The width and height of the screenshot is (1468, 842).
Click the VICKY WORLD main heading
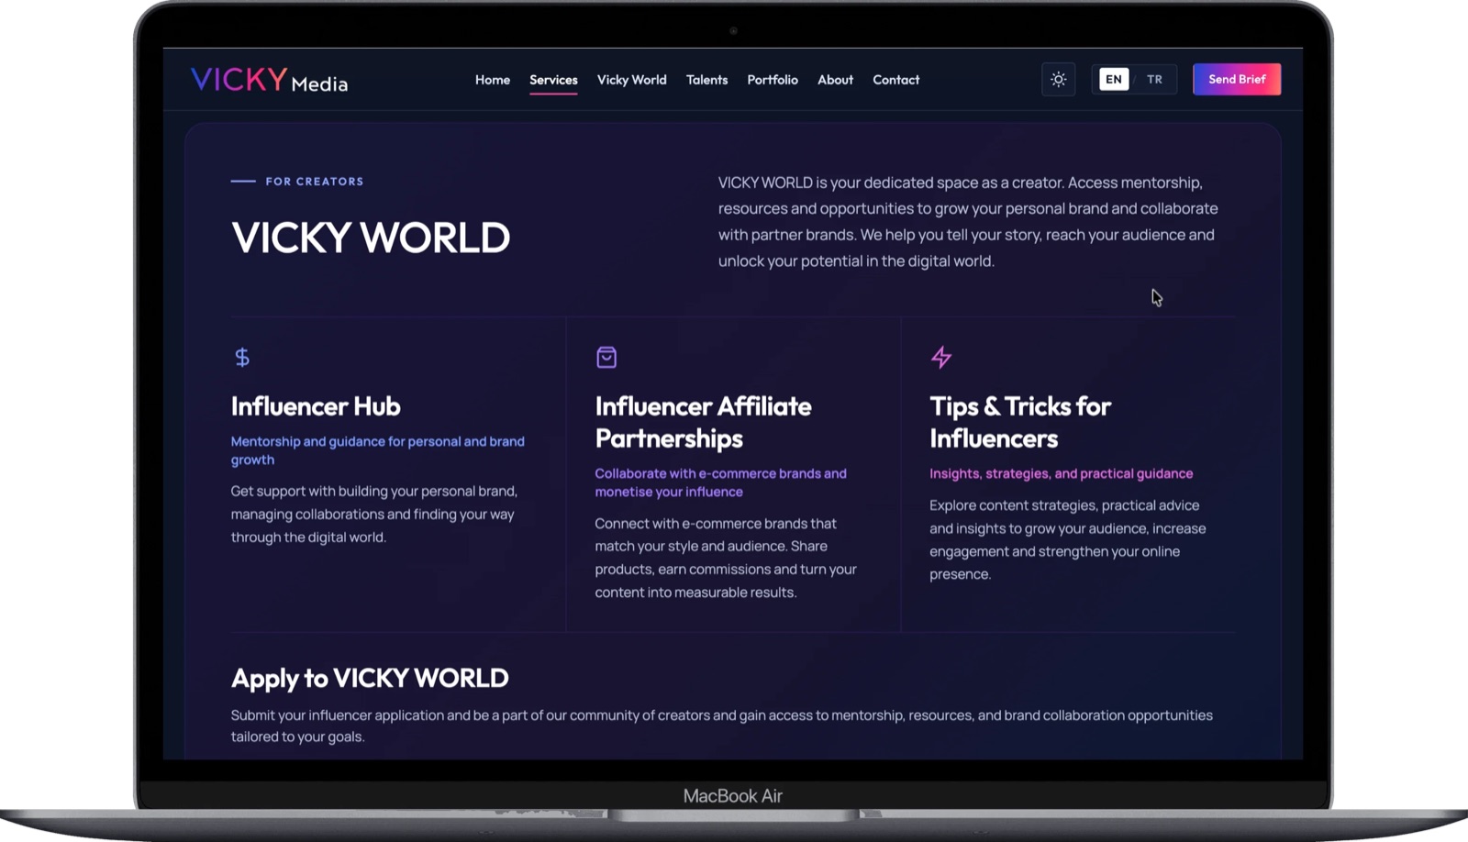click(371, 238)
